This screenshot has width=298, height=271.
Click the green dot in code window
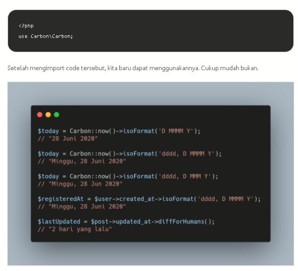(57, 115)
